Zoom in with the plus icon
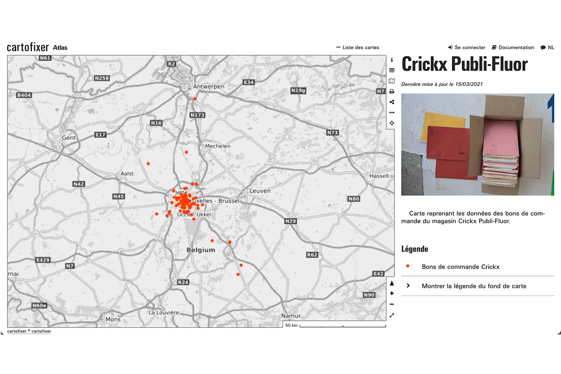561x374 pixels. point(392,293)
